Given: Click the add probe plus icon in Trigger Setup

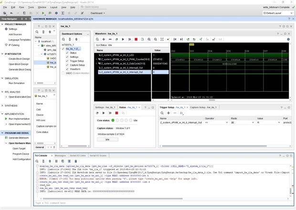Looking at the screenshot, I should click(x=169, y=113).
